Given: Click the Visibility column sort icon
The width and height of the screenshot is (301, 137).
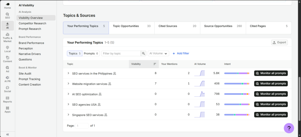Looking at the screenshot, I should point(155,64).
